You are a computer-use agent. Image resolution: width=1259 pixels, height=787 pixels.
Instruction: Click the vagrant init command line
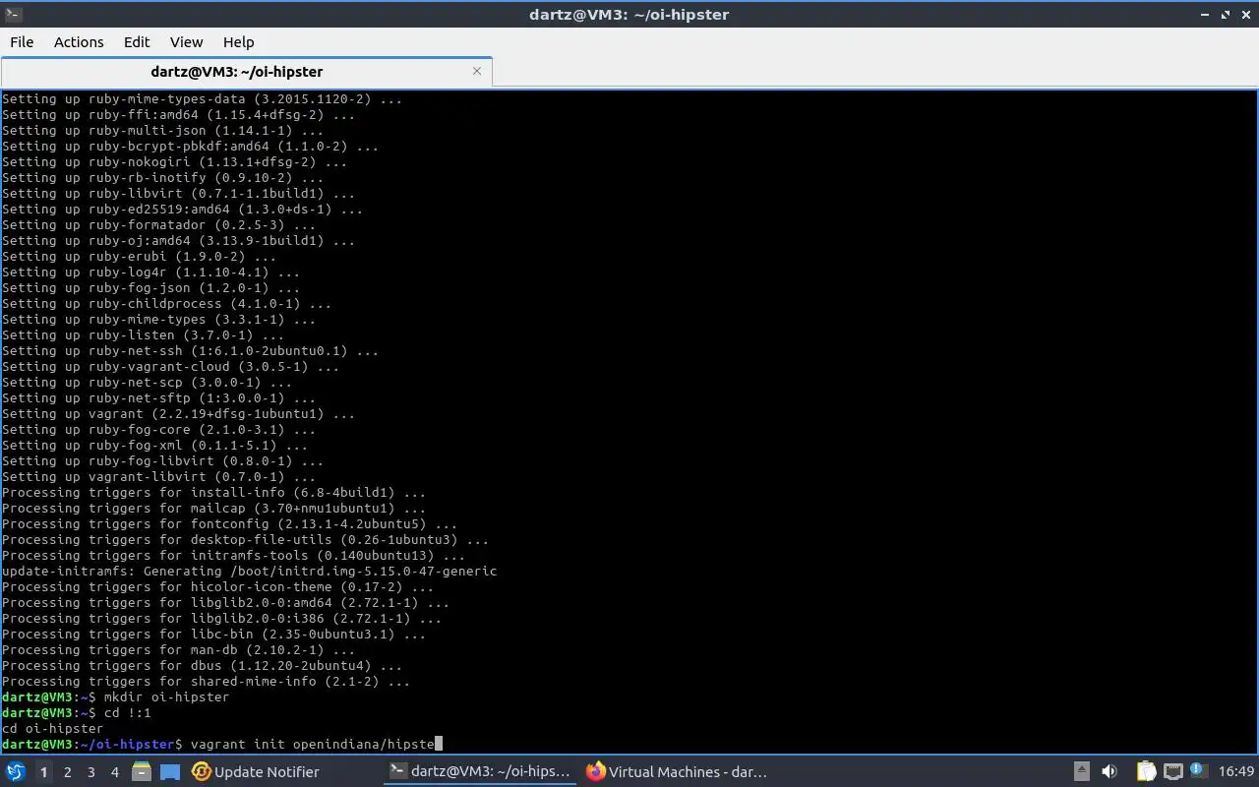point(222,744)
